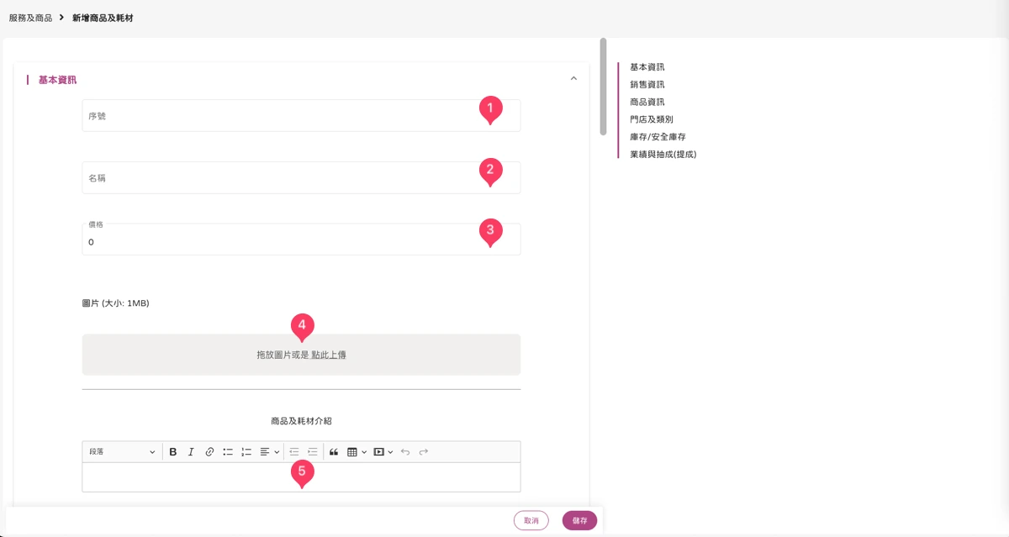Click 點此上傳 to upload an image
Image resolution: width=1009 pixels, height=537 pixels.
(329, 355)
